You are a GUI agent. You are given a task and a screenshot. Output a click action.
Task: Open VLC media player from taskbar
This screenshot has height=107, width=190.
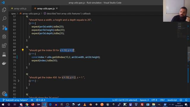[x=85, y=104]
